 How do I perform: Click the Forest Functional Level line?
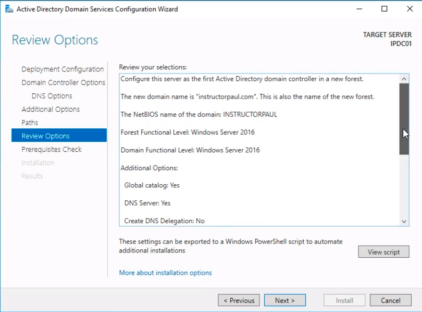pos(188,133)
